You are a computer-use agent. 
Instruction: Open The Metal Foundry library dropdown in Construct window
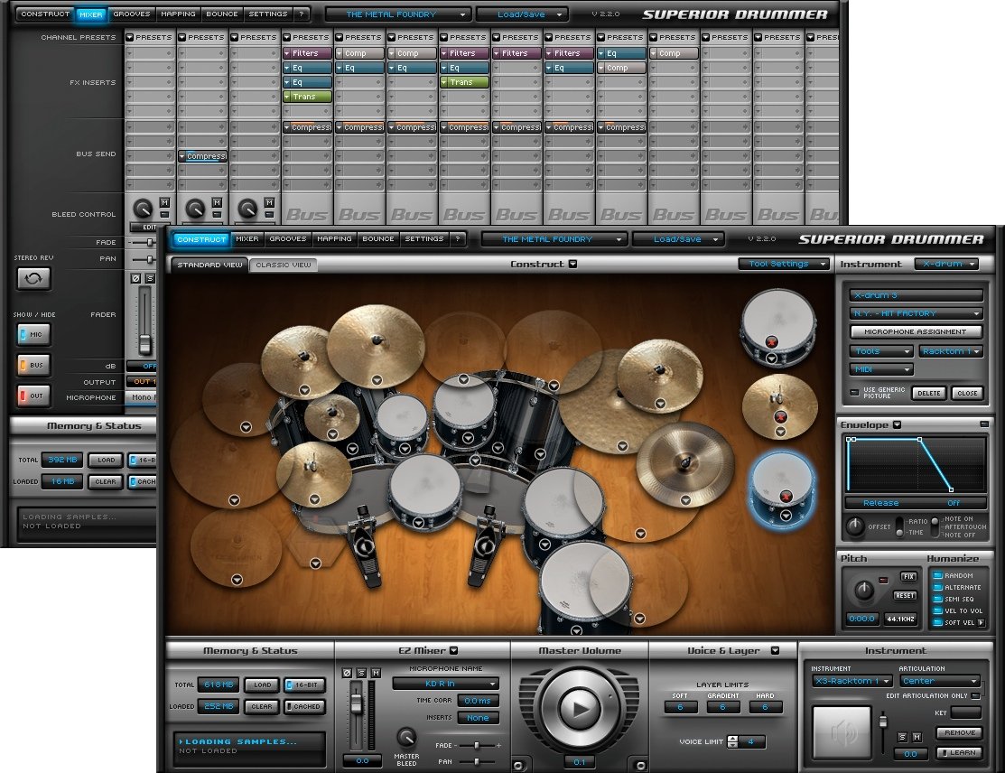click(x=554, y=239)
